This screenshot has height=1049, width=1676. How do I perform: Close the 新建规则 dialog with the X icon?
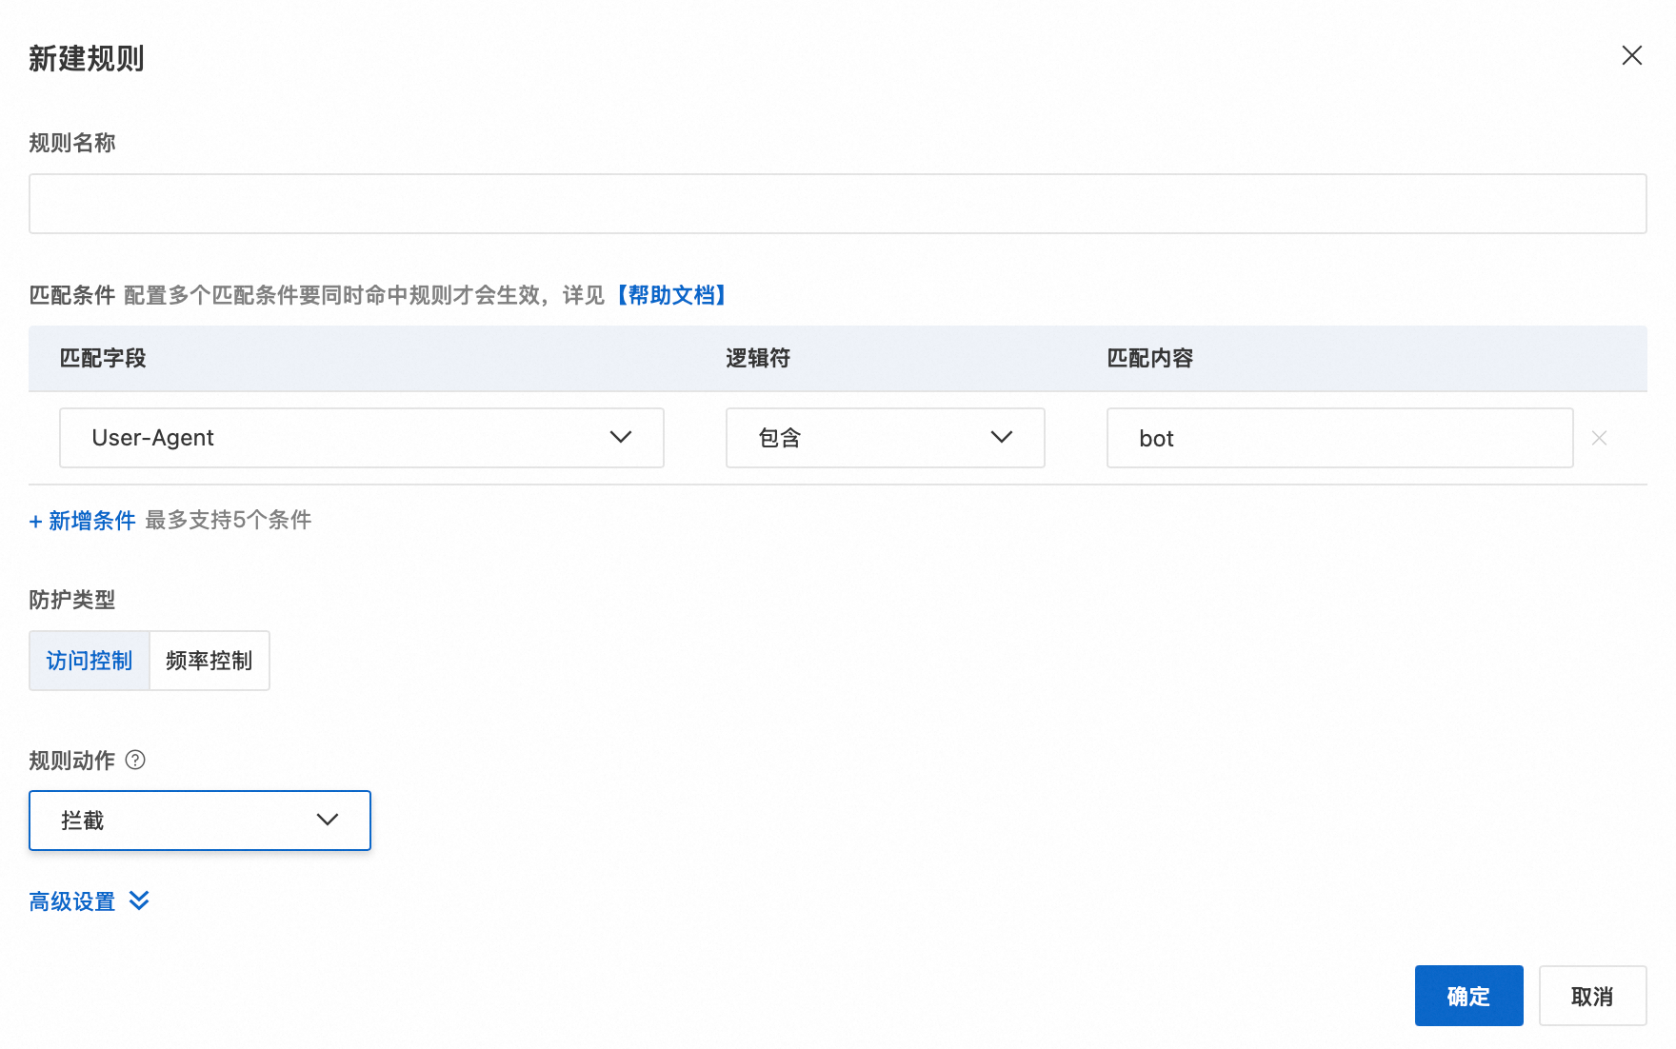(x=1632, y=55)
